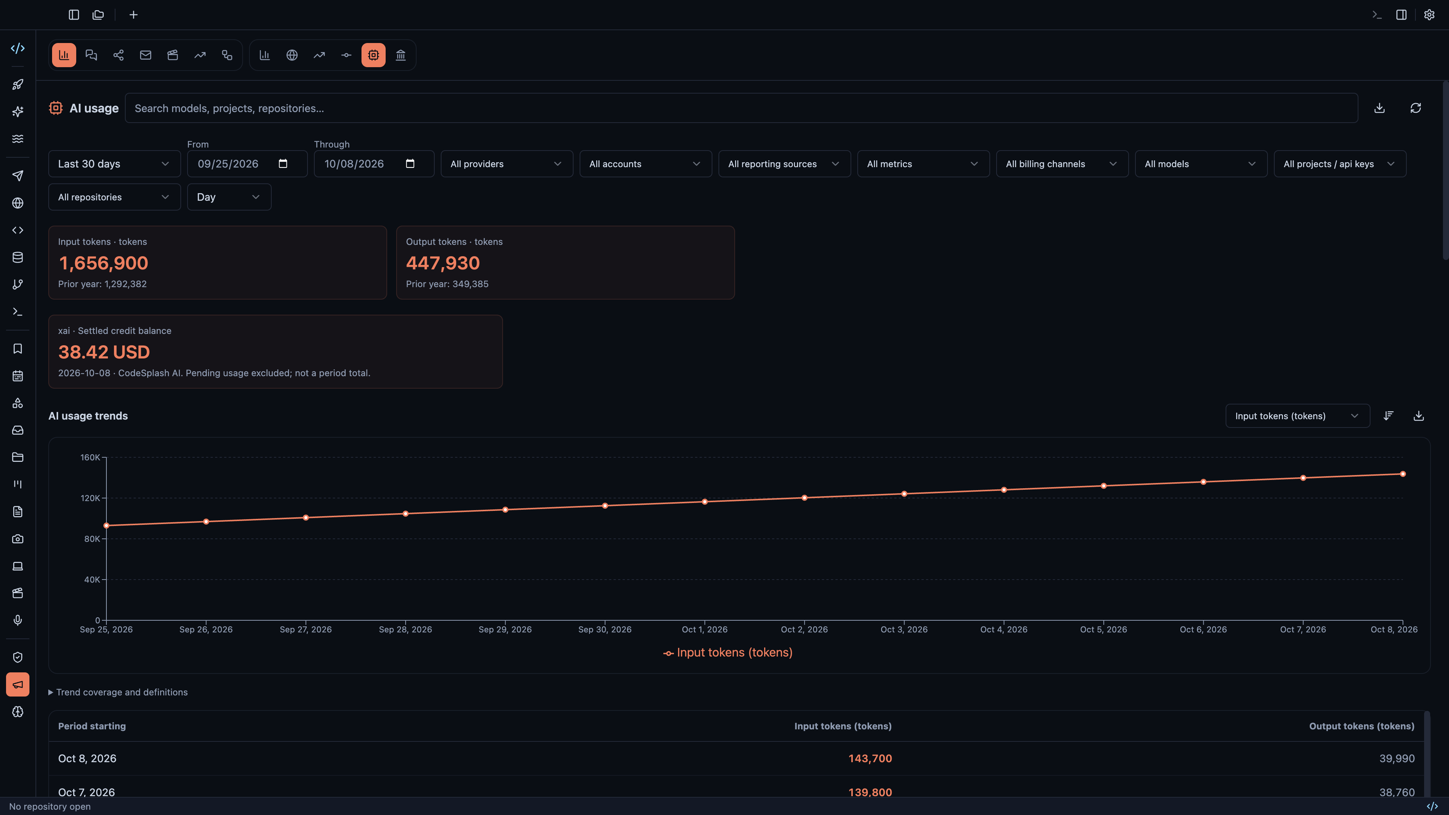Click the sparkles icon in the sidebar
1449x815 pixels.
pyautogui.click(x=17, y=111)
